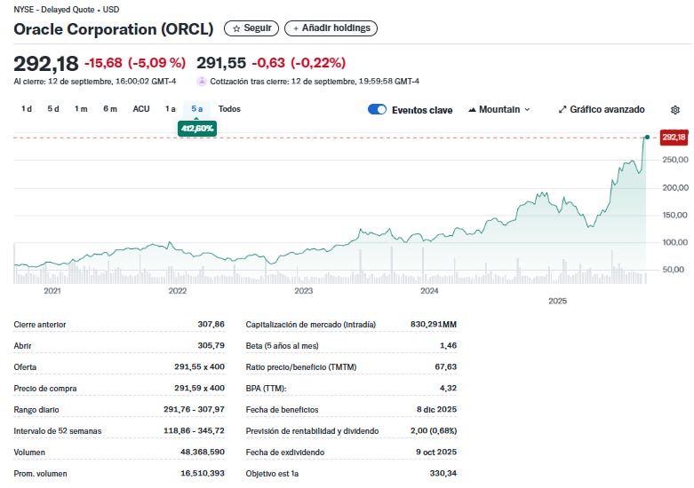694x488 pixels.
Task: Click the BPA (TTM) value 4,32
Action: (x=449, y=388)
